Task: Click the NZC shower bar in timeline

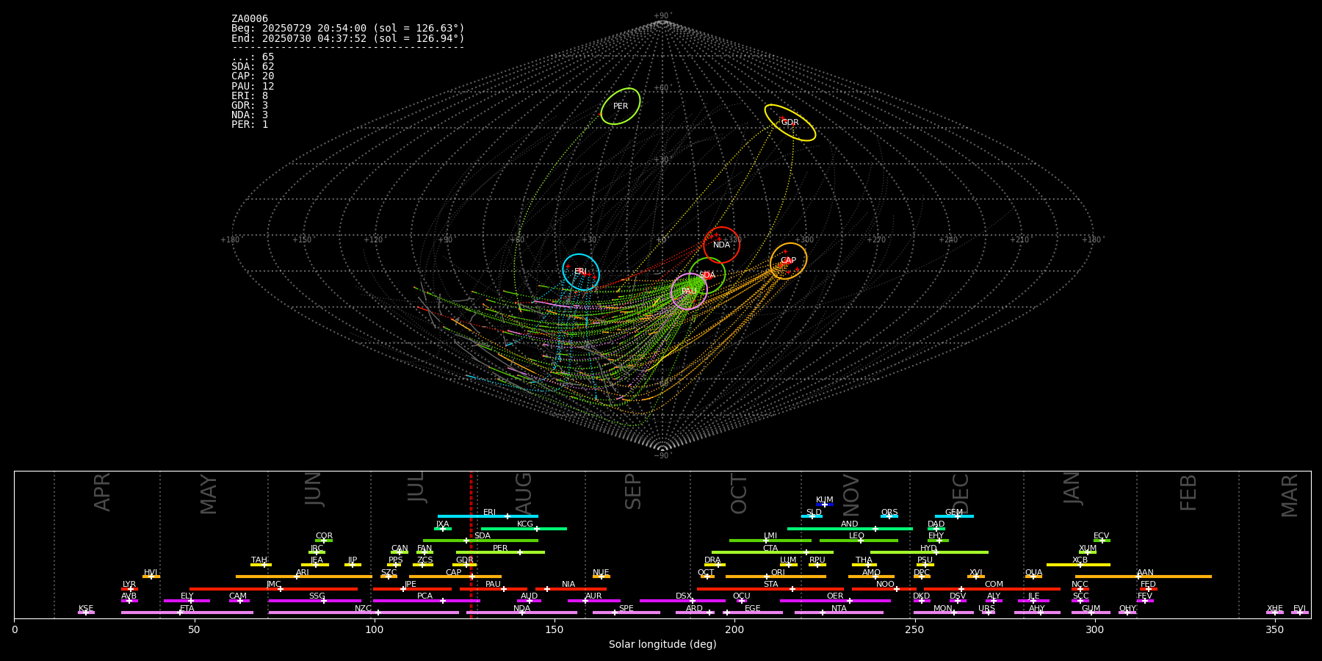Action: 364,613
